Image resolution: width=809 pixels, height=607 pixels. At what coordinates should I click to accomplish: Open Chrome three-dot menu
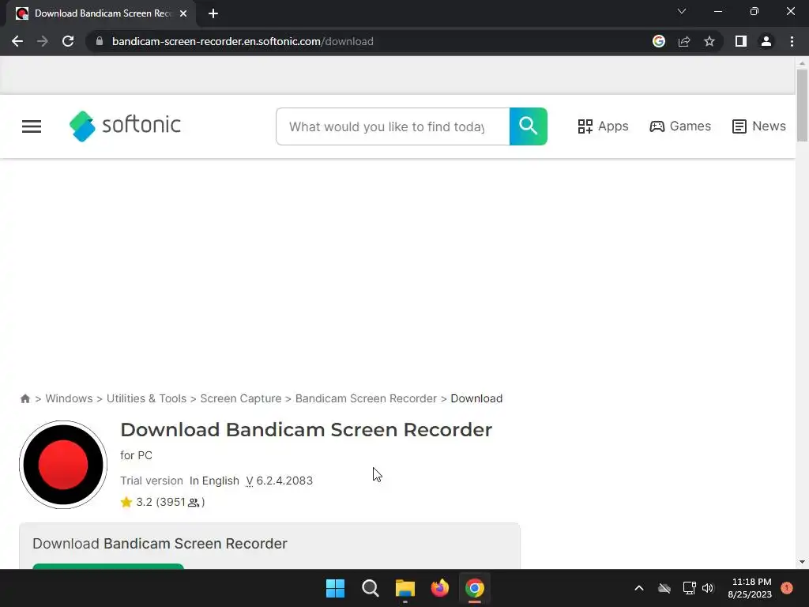[x=792, y=41]
